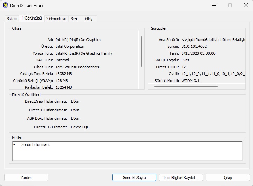This screenshot has width=253, height=186.
Task: Switch to the Sistem tab
Action: click(12, 19)
